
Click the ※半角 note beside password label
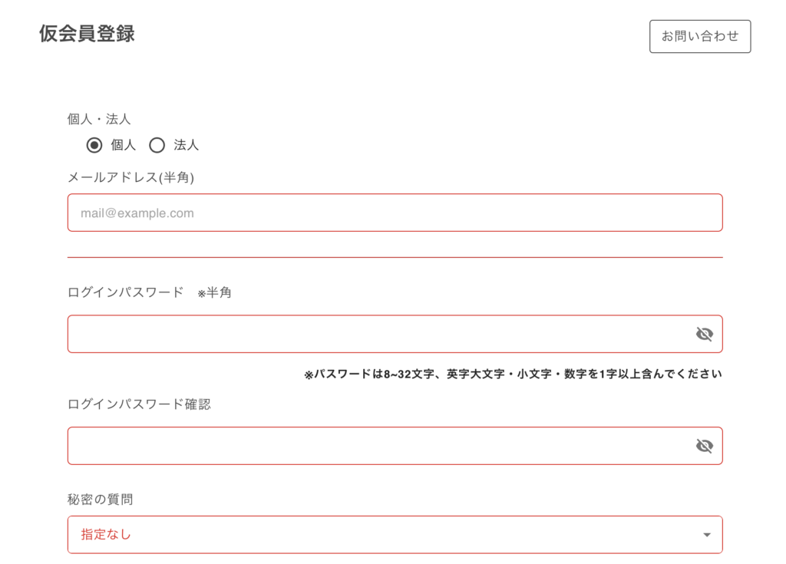[214, 293]
